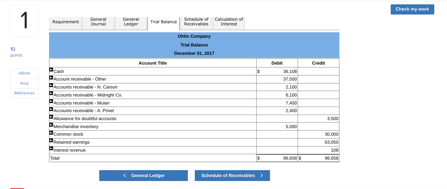
Task: Click the Ohlm Company heading
Action: point(194,36)
